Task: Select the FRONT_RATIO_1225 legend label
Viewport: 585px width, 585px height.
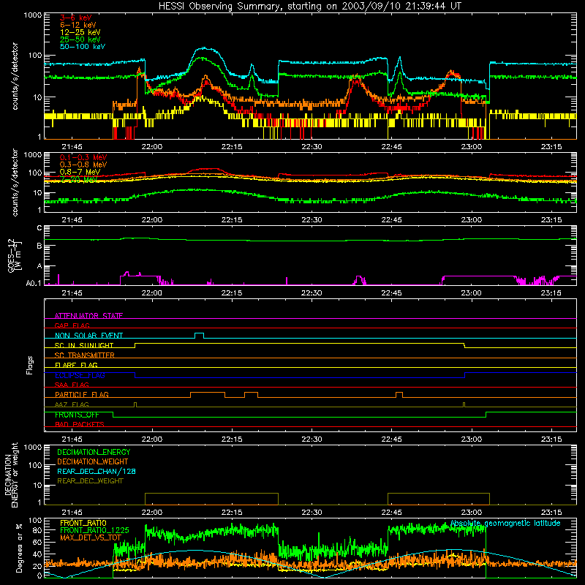Action: pos(94,530)
